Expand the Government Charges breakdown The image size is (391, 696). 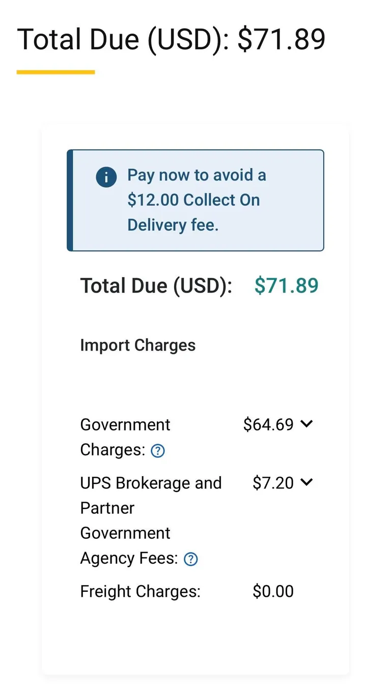(306, 423)
